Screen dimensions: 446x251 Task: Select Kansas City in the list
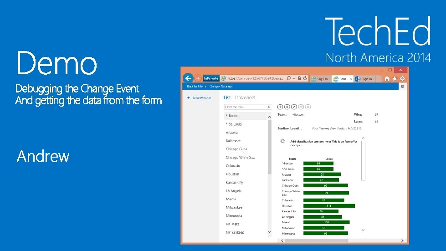[x=246, y=182]
